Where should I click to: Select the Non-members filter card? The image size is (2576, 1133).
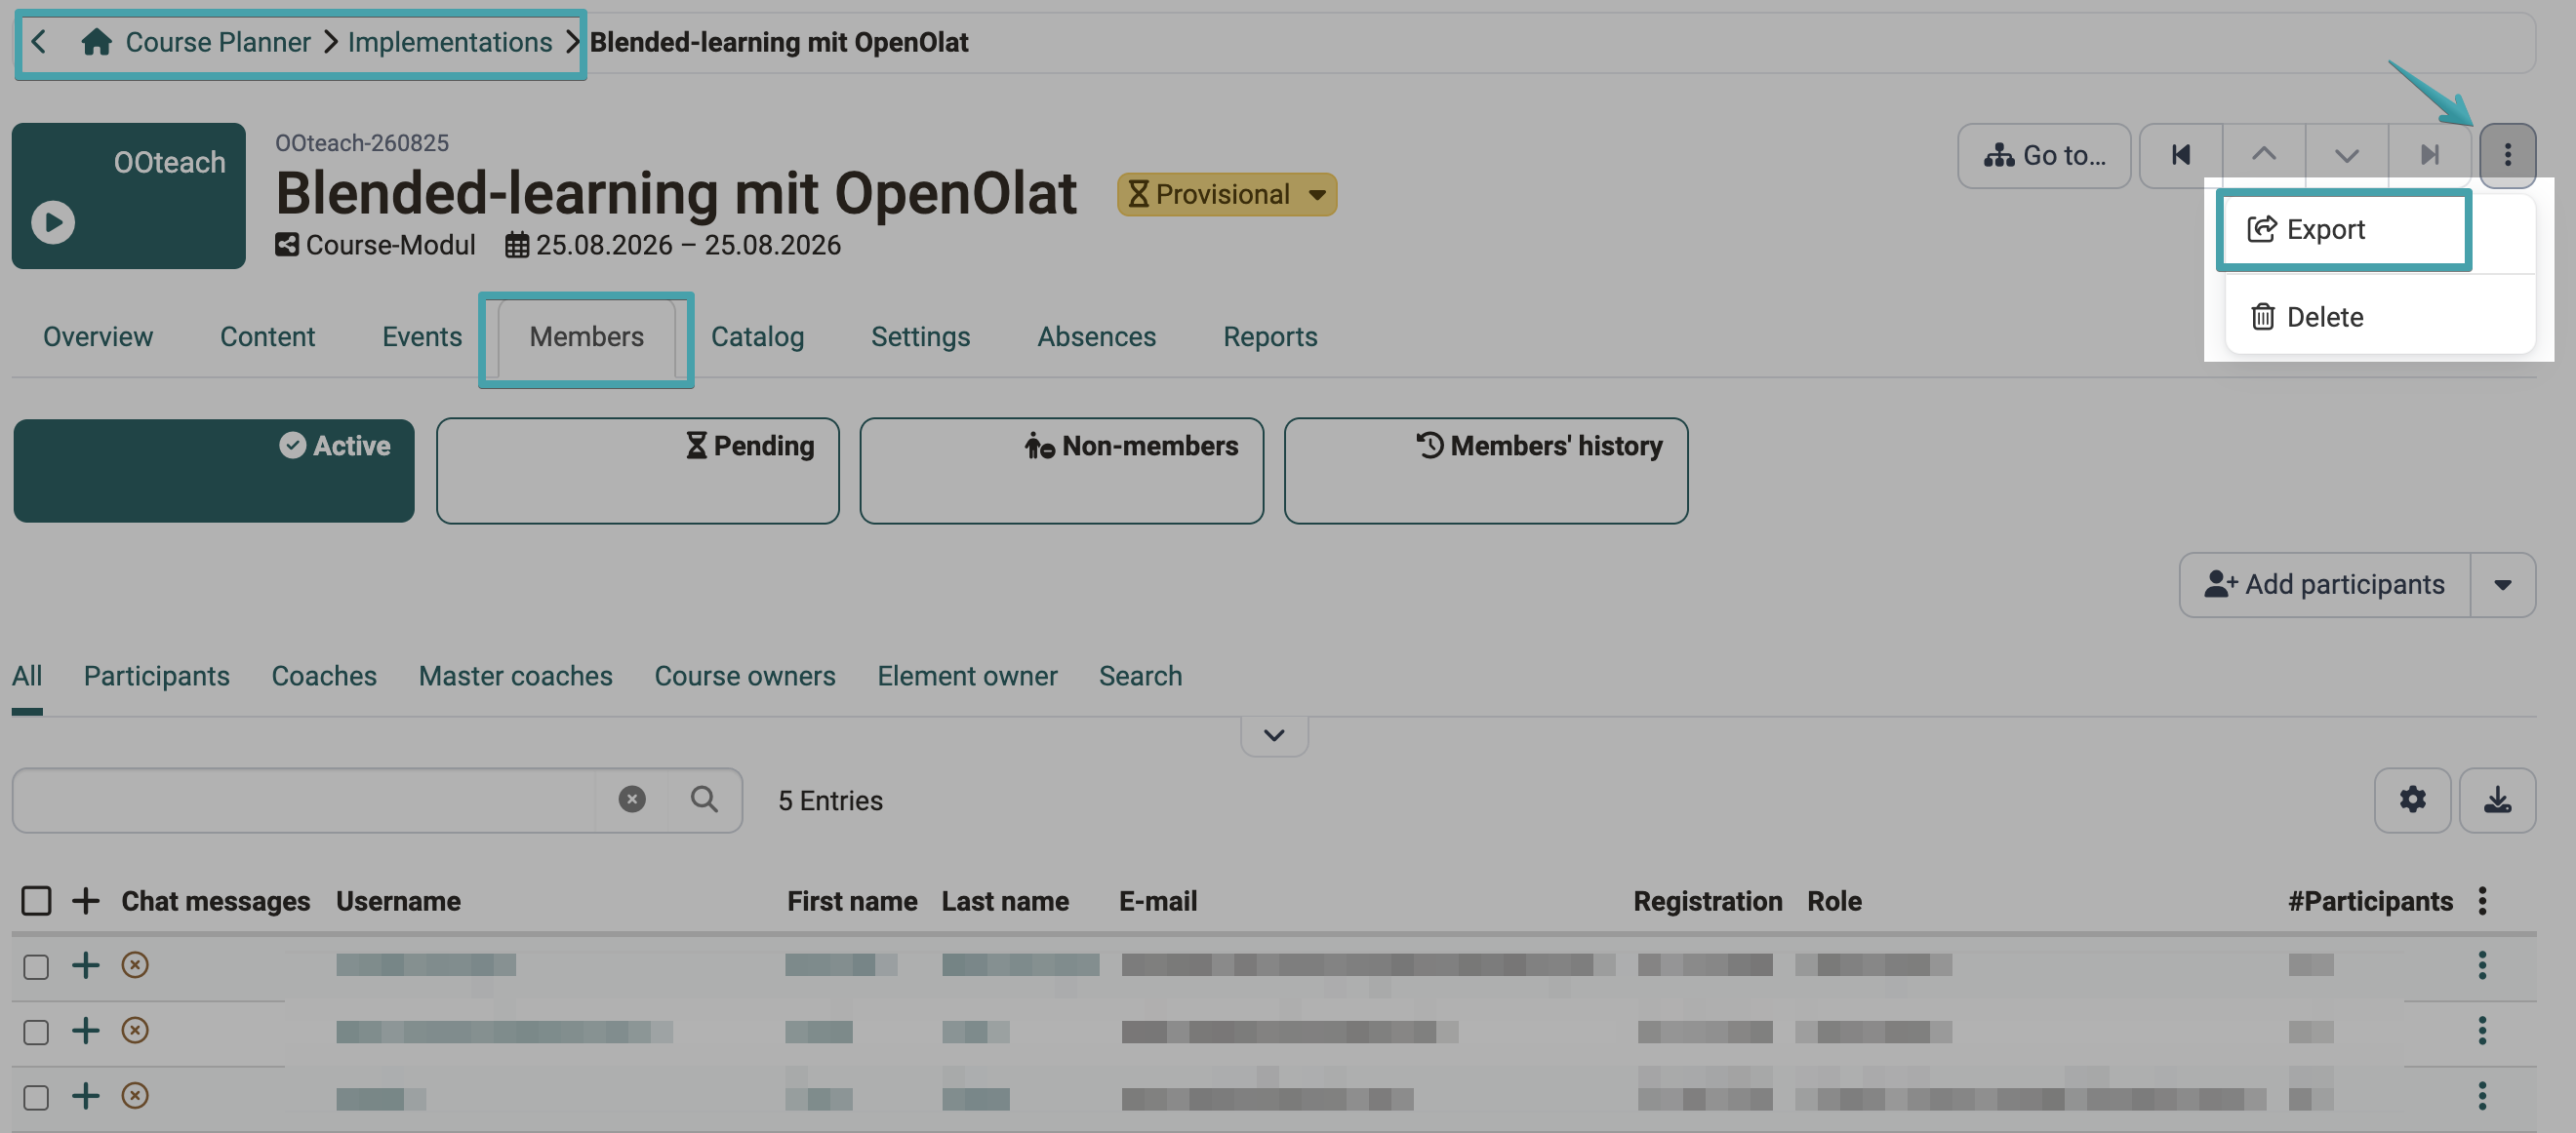tap(1062, 471)
